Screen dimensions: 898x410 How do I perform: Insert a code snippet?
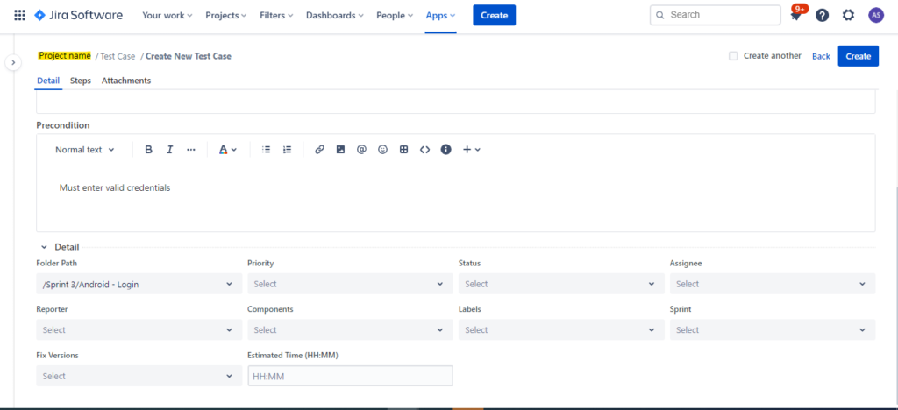pyautogui.click(x=424, y=149)
